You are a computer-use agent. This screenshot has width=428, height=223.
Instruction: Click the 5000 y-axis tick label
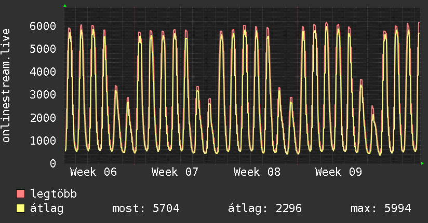(43, 49)
